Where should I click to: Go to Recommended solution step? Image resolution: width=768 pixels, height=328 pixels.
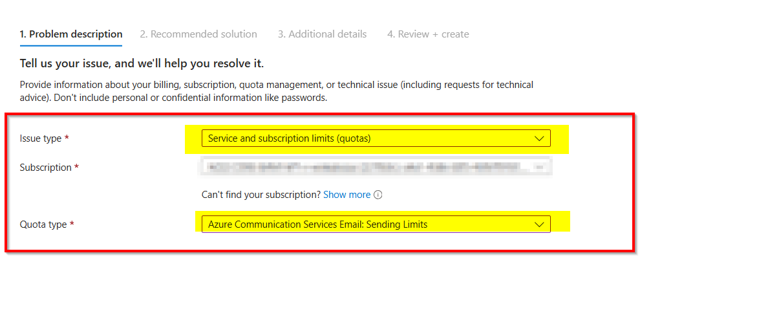(x=198, y=34)
